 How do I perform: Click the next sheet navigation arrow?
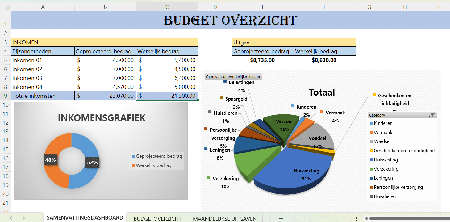click(23, 218)
